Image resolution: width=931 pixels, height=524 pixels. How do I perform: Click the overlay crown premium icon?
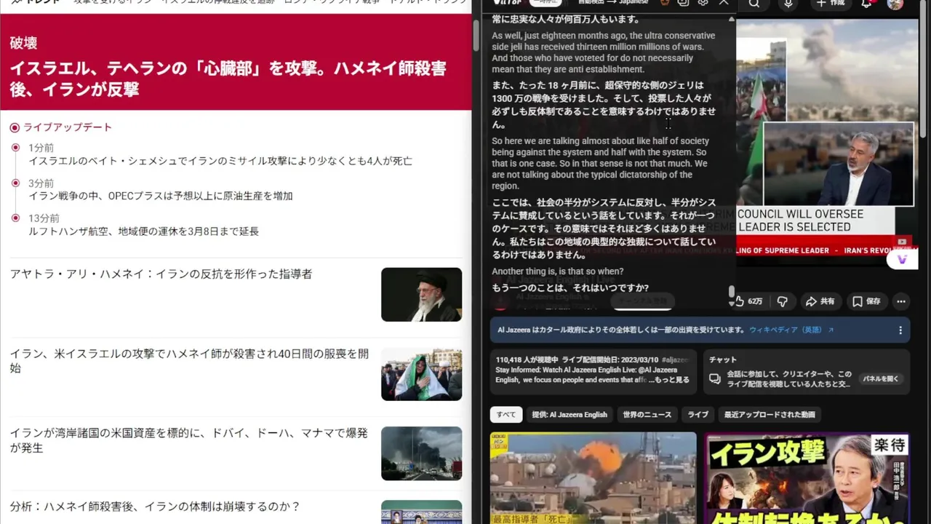664,3
